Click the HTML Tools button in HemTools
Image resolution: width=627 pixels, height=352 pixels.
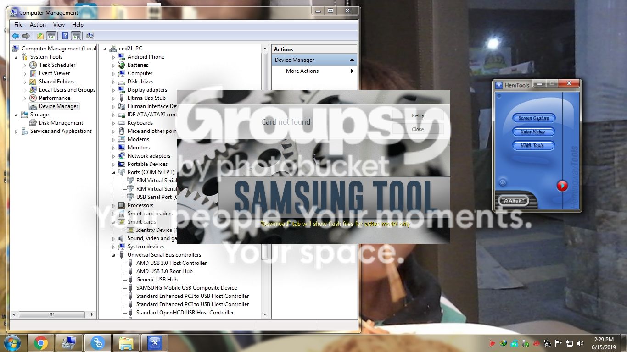(533, 146)
